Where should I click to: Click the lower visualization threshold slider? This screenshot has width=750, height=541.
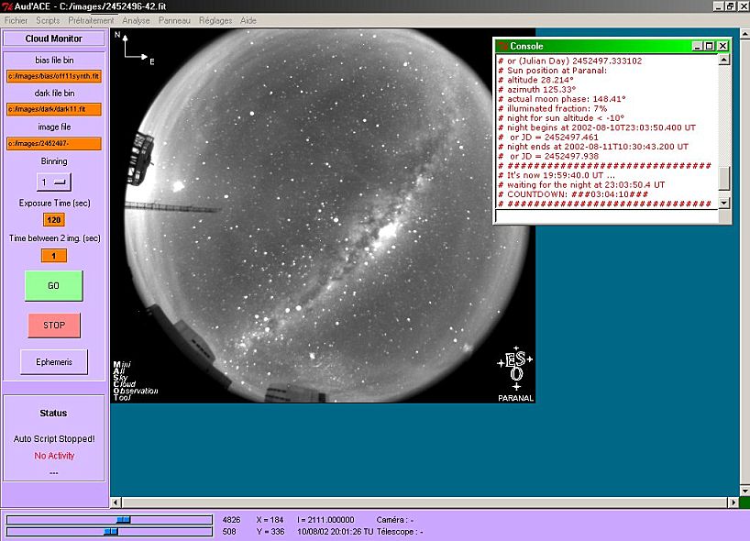[x=110, y=531]
